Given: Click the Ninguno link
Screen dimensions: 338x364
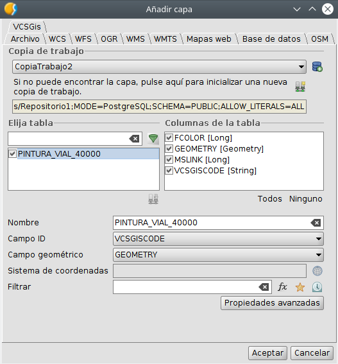Looking at the screenshot, I should (x=305, y=199).
